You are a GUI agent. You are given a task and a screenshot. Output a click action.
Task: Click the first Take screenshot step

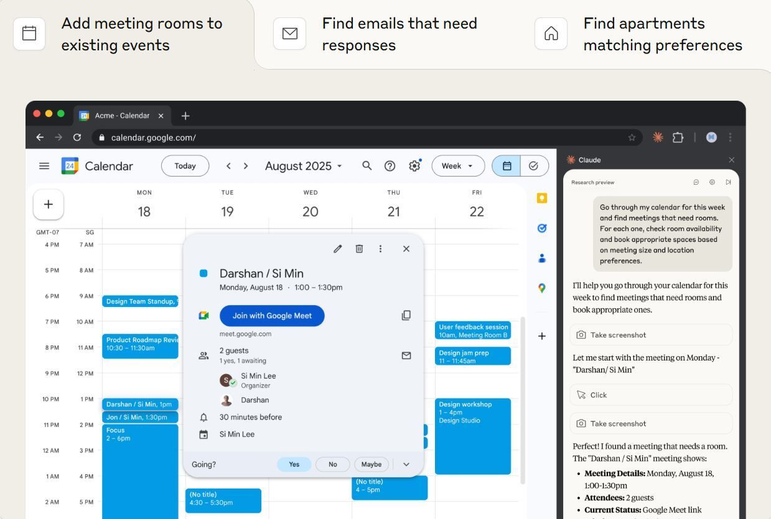click(x=651, y=335)
